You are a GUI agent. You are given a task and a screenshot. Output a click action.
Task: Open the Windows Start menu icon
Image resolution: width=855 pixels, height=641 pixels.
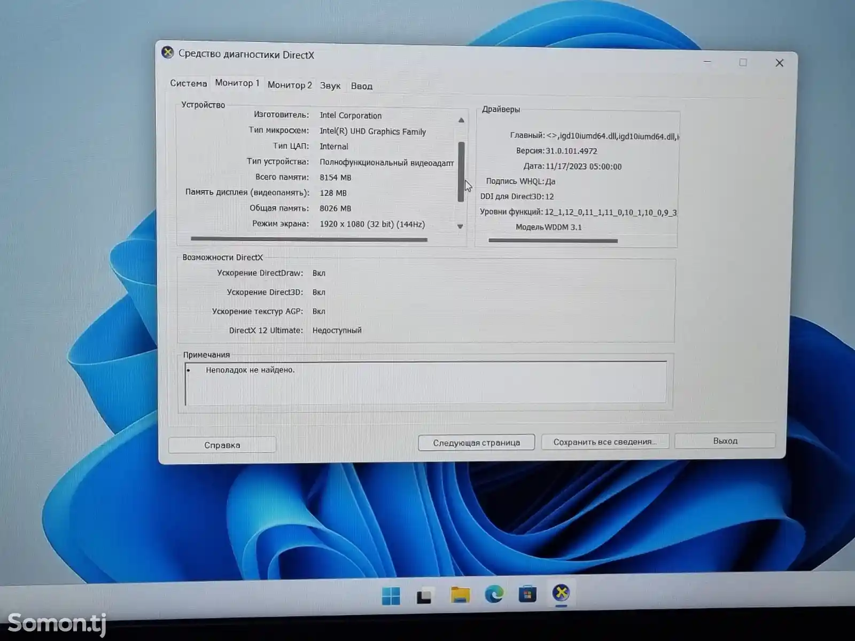point(391,596)
